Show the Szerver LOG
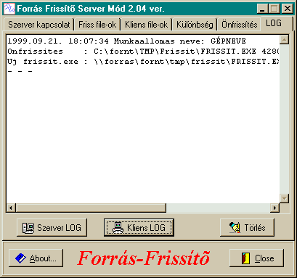The image size is (297, 278). [52, 228]
